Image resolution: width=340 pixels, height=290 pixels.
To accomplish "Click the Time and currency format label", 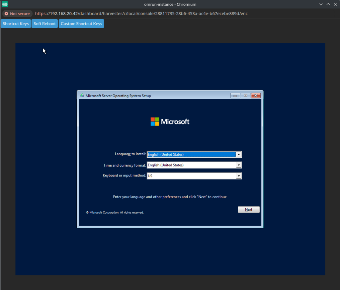I will (x=125, y=165).
